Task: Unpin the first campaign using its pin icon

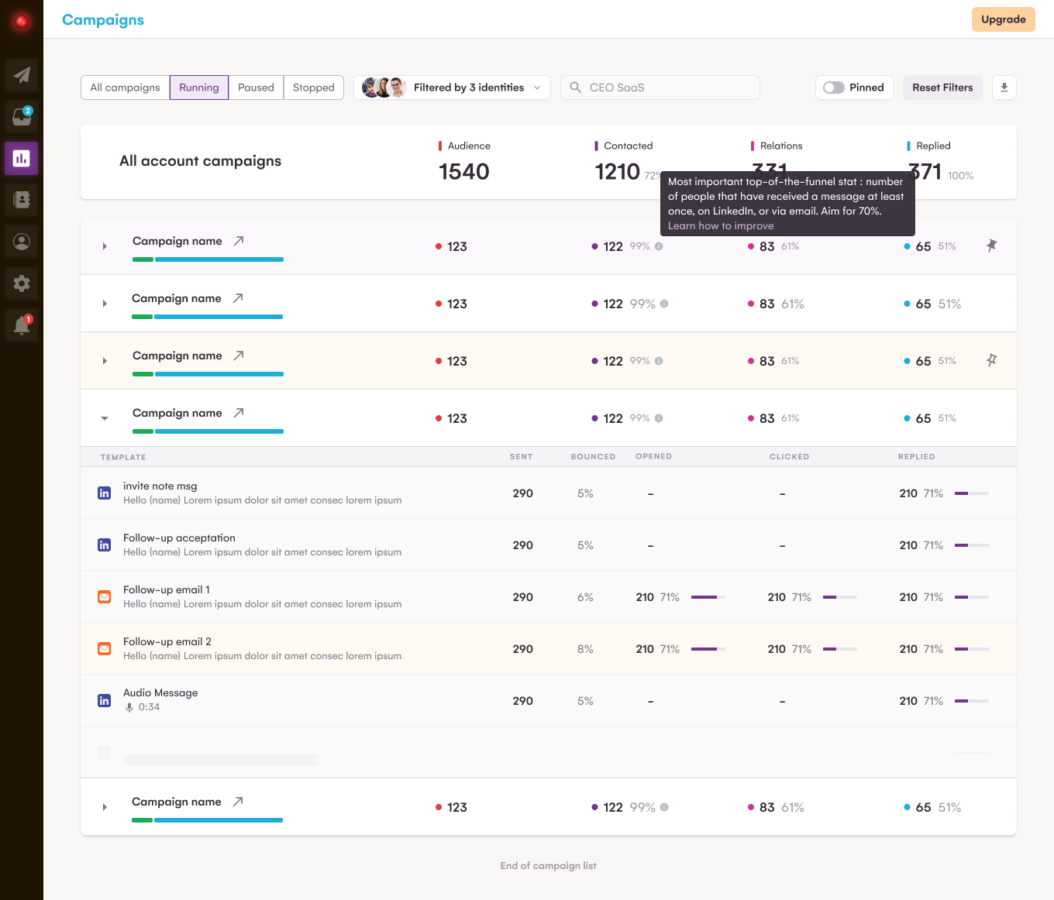Action: (x=991, y=246)
